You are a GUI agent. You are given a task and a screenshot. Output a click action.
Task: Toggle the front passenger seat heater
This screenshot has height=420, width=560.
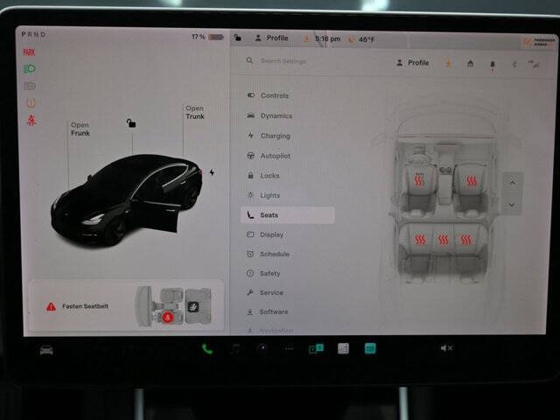pos(472,181)
